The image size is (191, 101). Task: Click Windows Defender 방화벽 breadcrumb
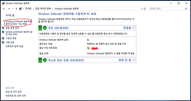(67, 9)
